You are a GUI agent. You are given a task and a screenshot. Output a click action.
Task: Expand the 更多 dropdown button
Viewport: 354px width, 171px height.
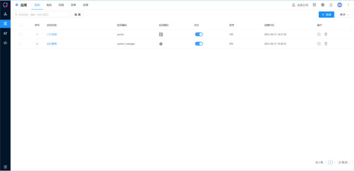(344, 15)
